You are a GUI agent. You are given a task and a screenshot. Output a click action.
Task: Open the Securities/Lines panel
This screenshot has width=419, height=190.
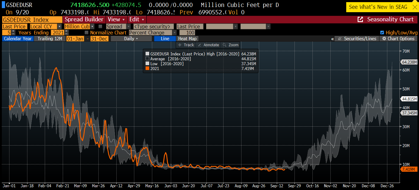(x=357, y=39)
